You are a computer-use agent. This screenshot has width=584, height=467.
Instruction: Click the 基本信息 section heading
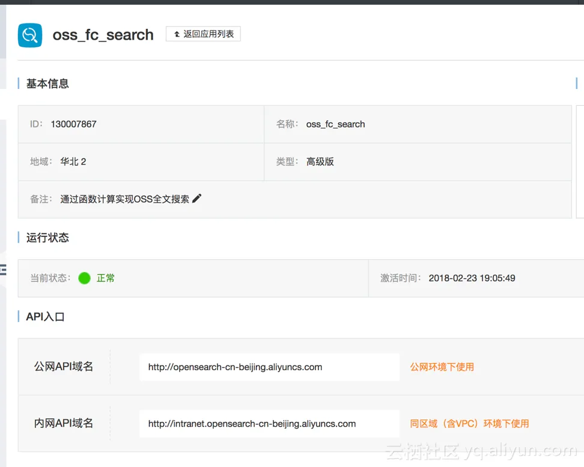click(x=47, y=84)
